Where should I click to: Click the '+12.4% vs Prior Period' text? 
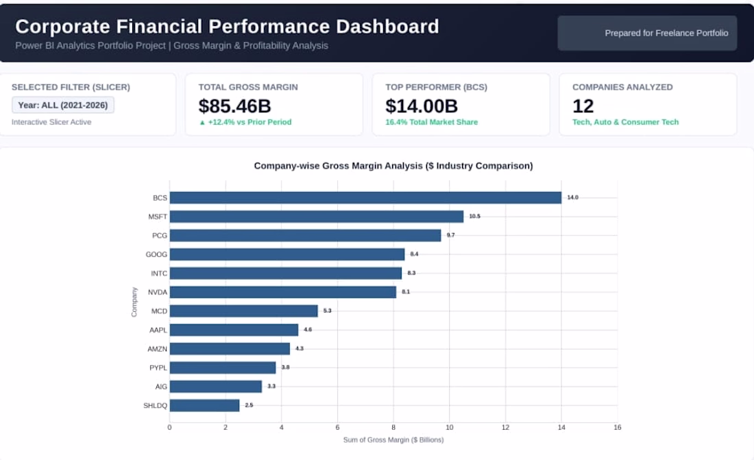[x=250, y=122]
